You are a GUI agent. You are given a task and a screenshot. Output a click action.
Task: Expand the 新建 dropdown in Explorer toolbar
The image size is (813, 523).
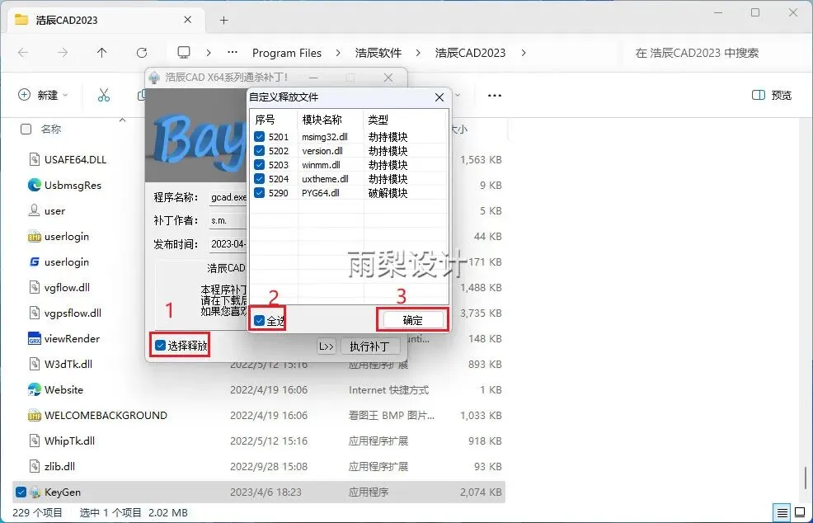pyautogui.click(x=65, y=96)
